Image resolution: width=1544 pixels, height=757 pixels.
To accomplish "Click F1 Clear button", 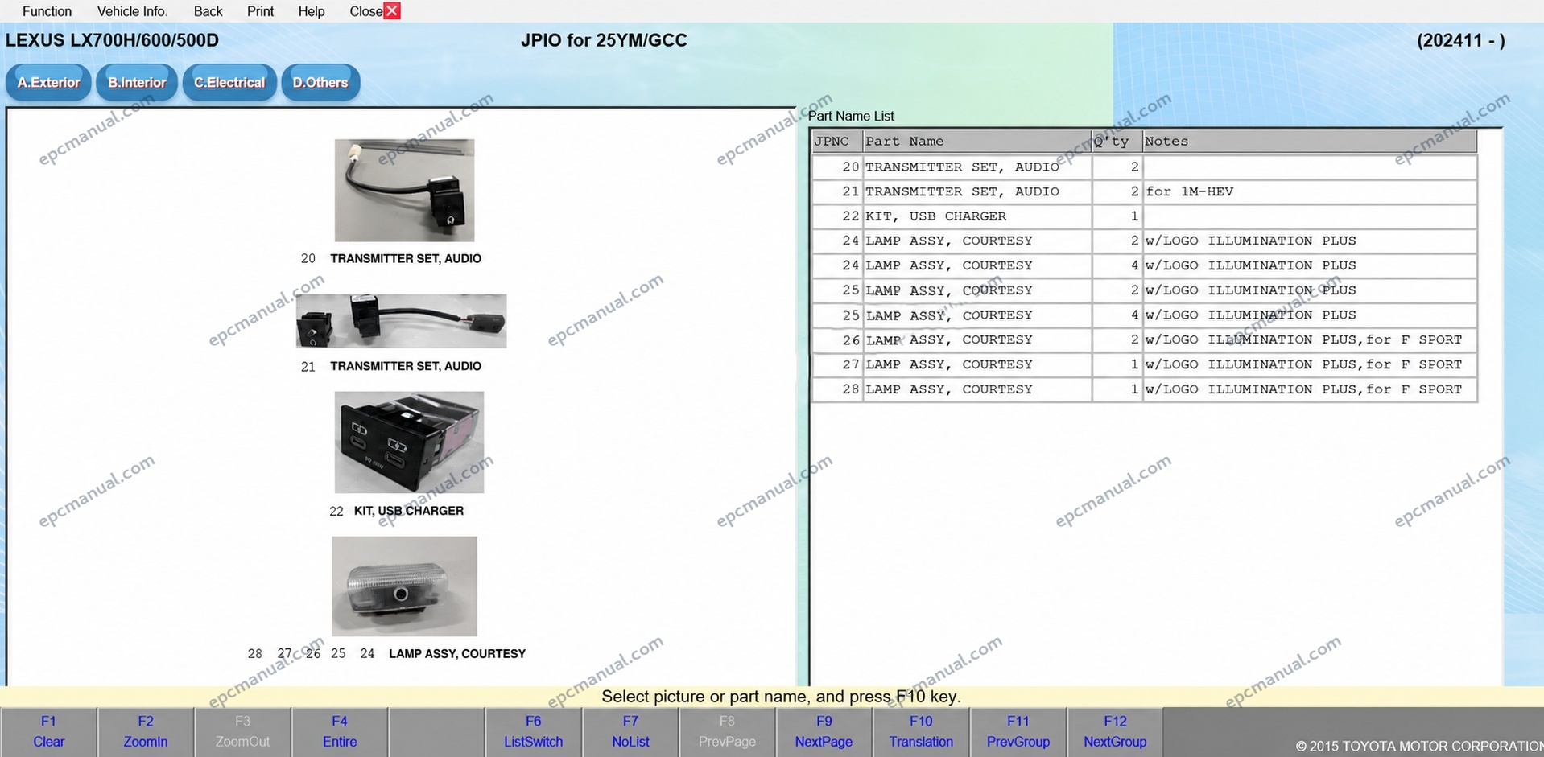I will [x=49, y=731].
